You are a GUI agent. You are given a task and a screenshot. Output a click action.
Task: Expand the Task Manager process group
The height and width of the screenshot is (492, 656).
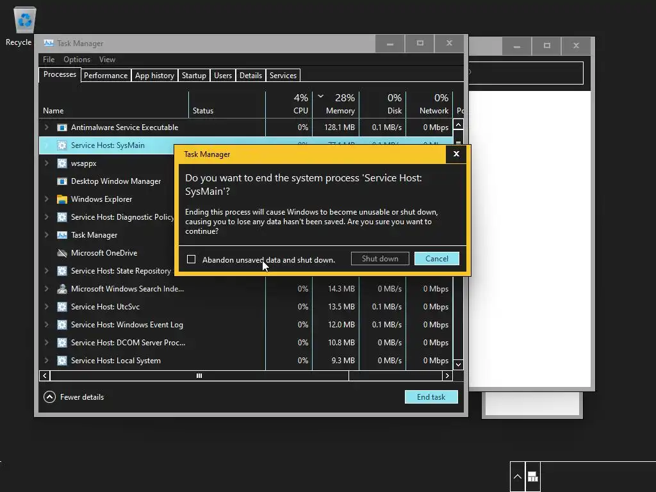[x=46, y=235]
